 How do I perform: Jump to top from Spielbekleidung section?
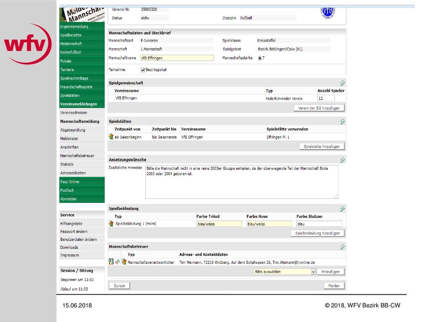point(342,209)
